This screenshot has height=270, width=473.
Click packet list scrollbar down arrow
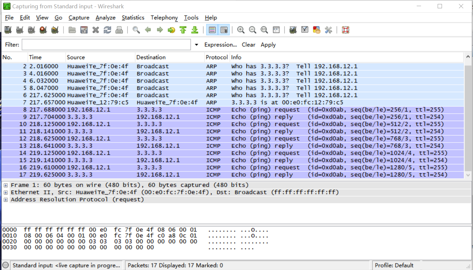pos(468,175)
